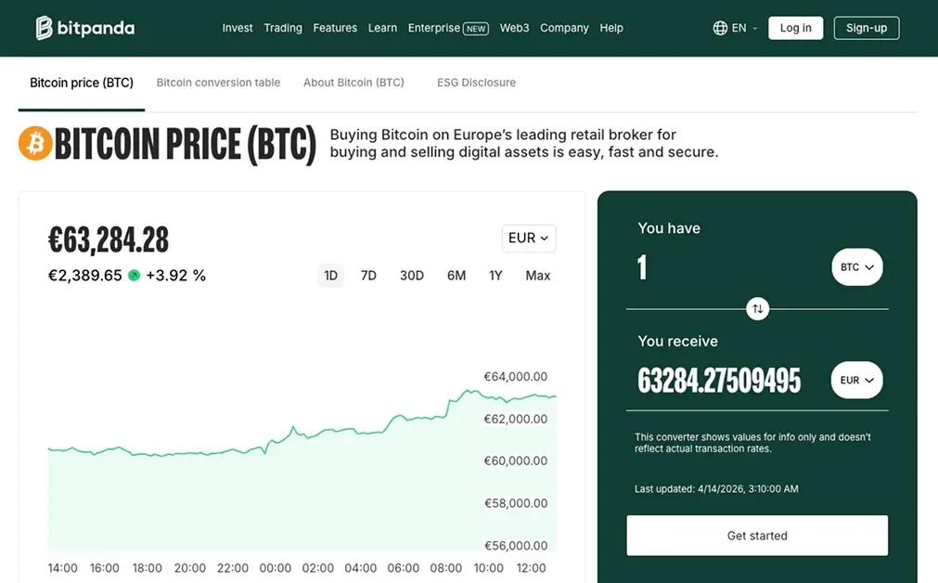Open the EUR dropdown under You receive
This screenshot has height=583, width=938.
855,380
